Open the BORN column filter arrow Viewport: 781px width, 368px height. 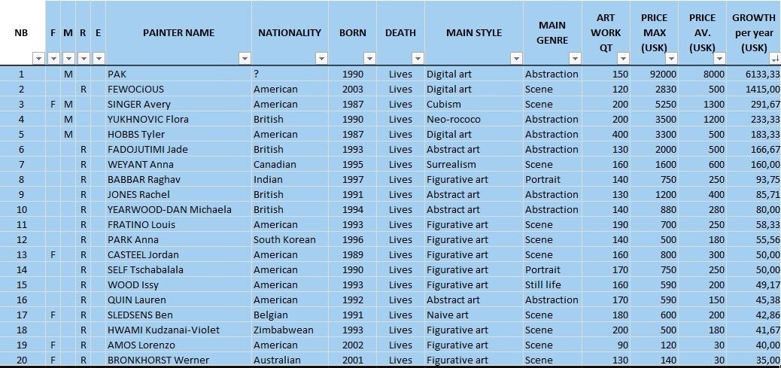point(369,59)
